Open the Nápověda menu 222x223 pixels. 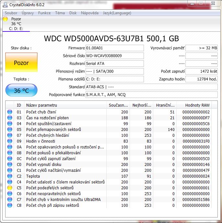coord(89,13)
